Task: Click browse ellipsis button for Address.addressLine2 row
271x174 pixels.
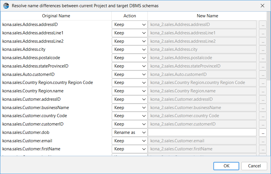Action: click(263, 41)
